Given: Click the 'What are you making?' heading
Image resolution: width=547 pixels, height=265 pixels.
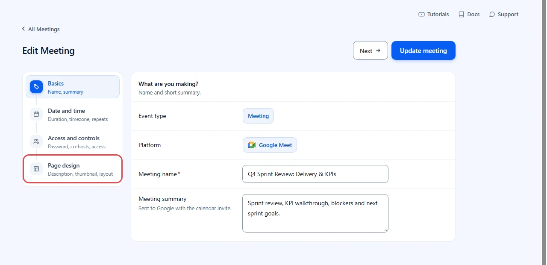Looking at the screenshot, I should 168,84.
